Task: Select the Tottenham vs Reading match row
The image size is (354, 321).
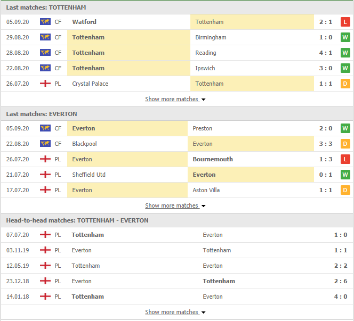Action: (177, 53)
